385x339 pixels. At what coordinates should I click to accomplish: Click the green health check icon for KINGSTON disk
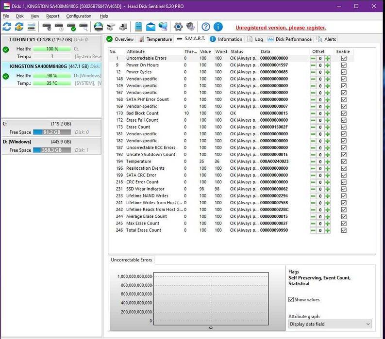pyautogui.click(x=6, y=76)
